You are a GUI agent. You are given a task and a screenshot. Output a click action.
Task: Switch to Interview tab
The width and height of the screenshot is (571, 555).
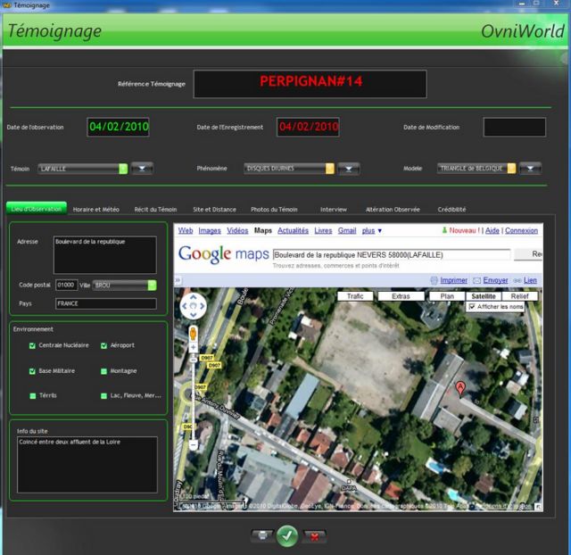[x=334, y=210]
